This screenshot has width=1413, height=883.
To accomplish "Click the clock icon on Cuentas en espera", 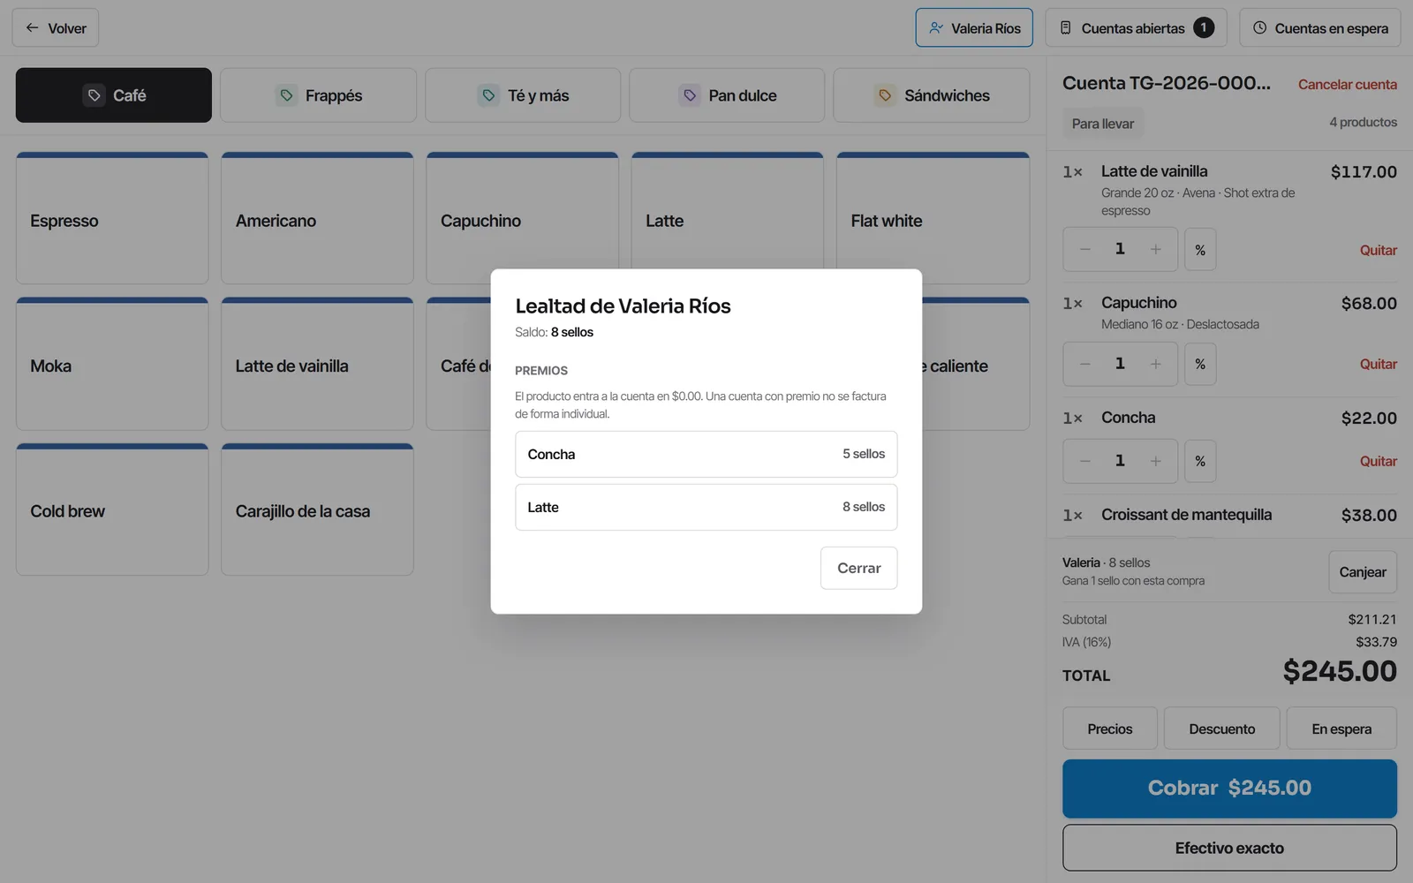I will [1260, 27].
